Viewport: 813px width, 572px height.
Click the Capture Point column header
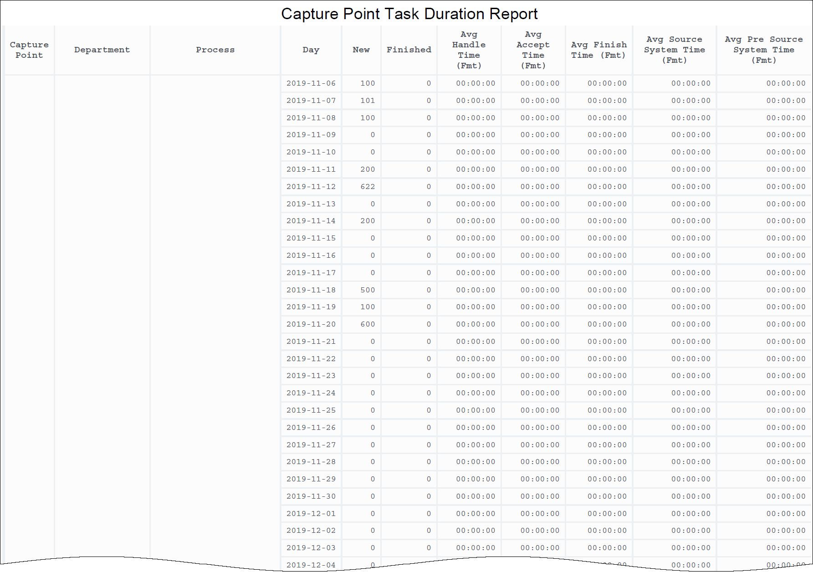(x=29, y=50)
